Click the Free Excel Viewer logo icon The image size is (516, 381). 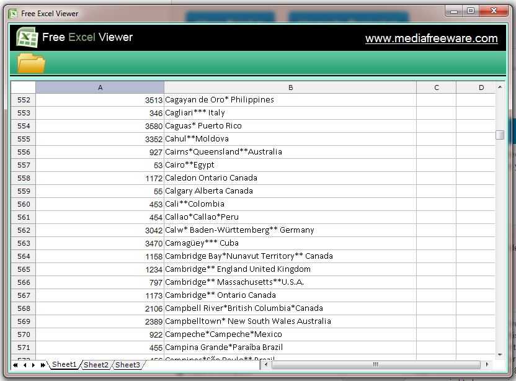tap(27, 38)
